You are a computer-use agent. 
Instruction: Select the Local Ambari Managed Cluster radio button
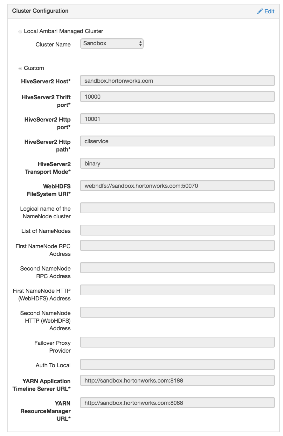click(20, 31)
